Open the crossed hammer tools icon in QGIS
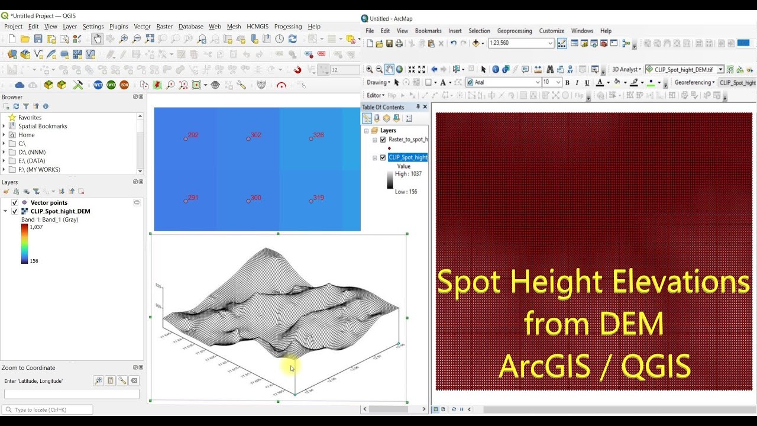The width and height of the screenshot is (757, 426). point(77,85)
